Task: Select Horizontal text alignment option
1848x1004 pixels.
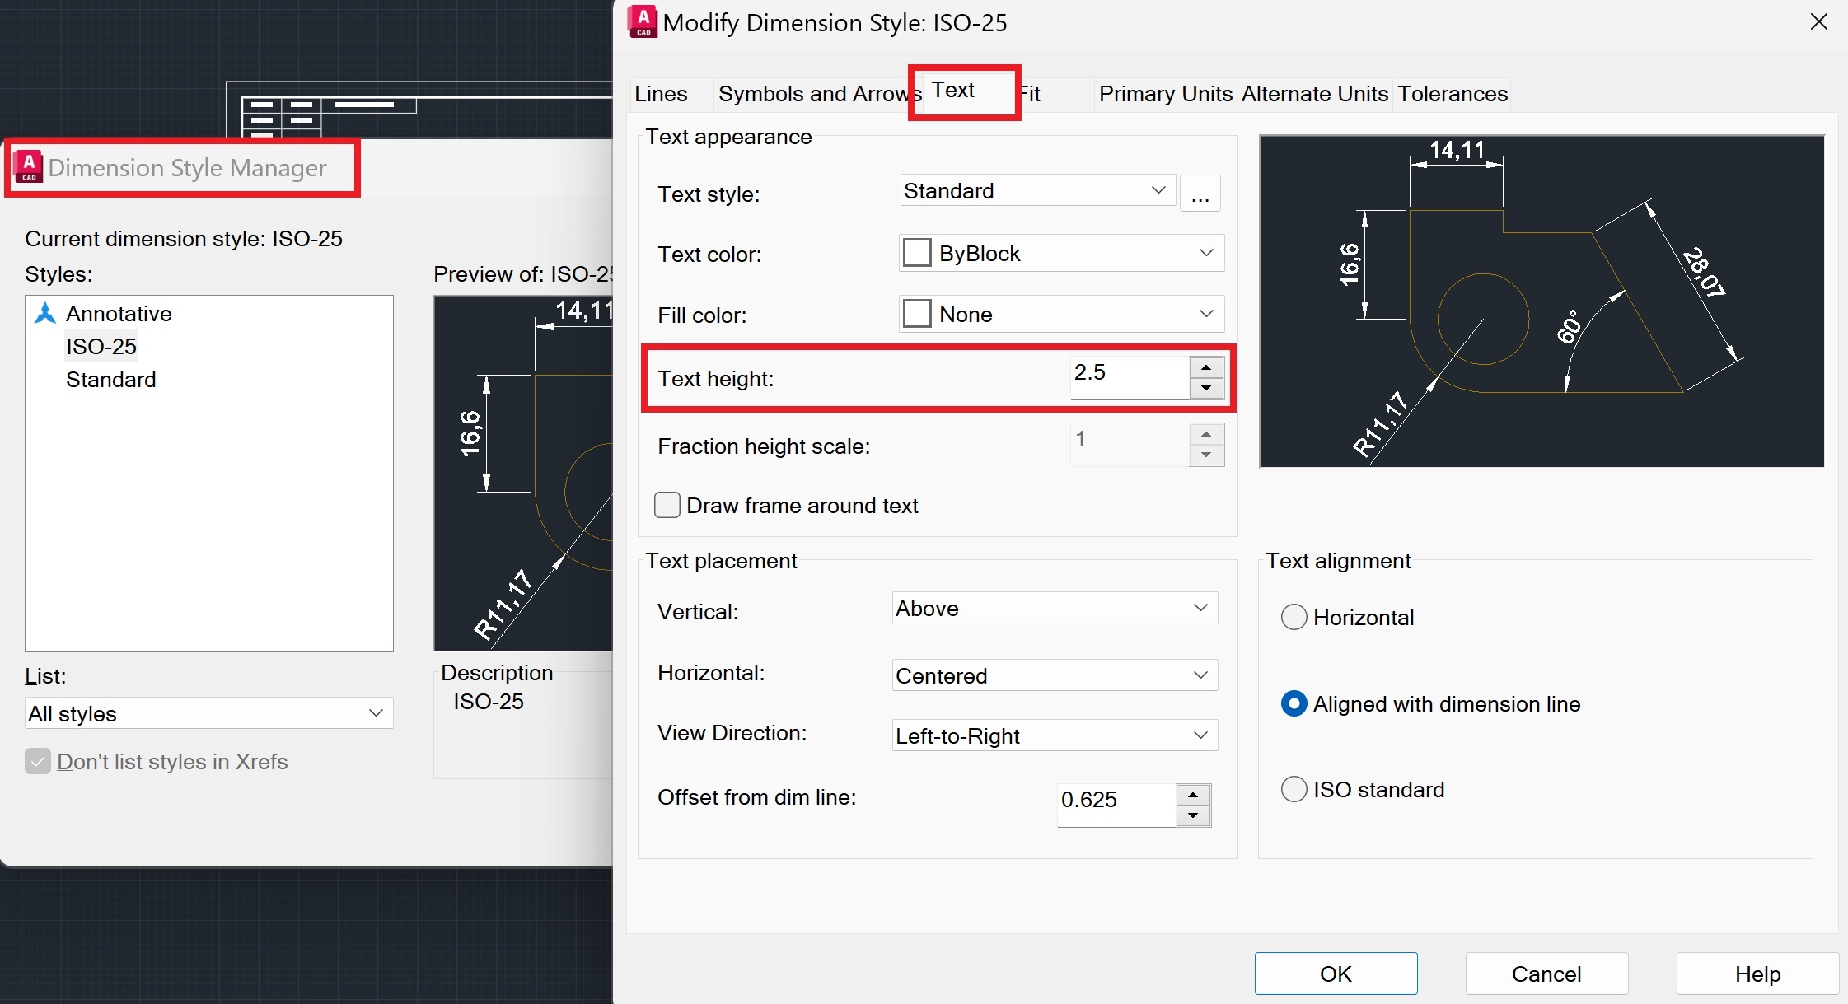Action: 1294,618
